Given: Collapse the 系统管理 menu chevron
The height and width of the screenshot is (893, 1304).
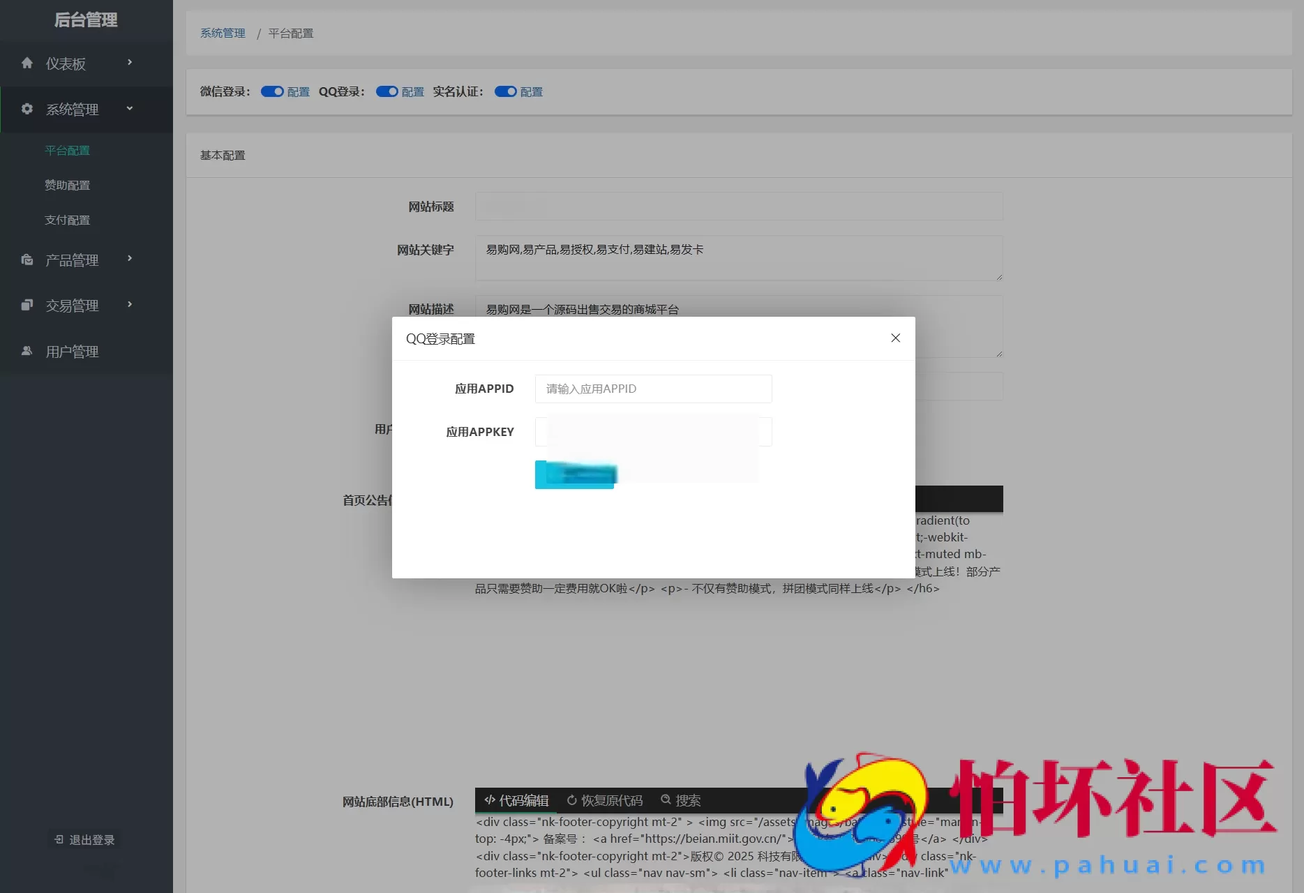Looking at the screenshot, I should 130,108.
